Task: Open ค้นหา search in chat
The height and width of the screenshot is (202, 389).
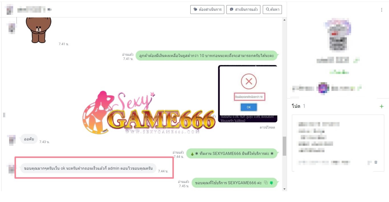Action: (272, 9)
